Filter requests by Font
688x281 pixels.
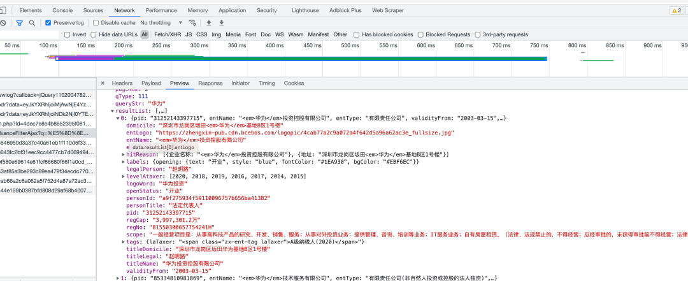250,34
